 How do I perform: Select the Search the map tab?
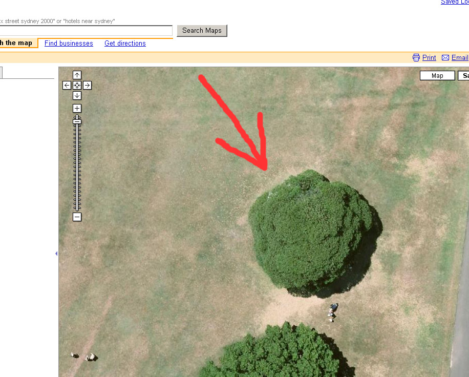(17, 43)
